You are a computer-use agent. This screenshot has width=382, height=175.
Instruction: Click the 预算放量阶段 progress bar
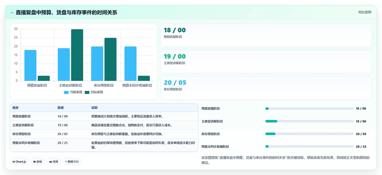pyautogui.click(x=310, y=109)
